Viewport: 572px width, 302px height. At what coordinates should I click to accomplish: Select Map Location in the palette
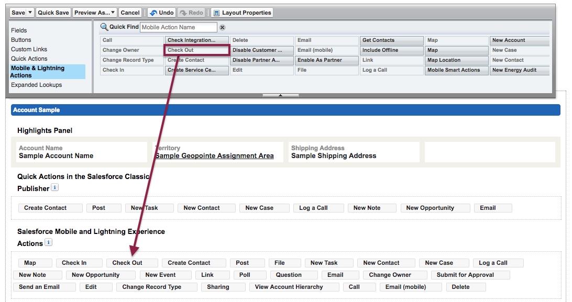pos(457,60)
